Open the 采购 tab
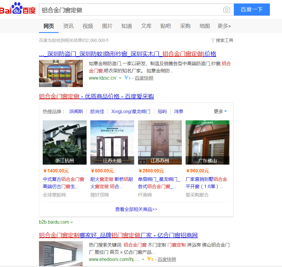The image size is (282, 267). pos(185,26)
